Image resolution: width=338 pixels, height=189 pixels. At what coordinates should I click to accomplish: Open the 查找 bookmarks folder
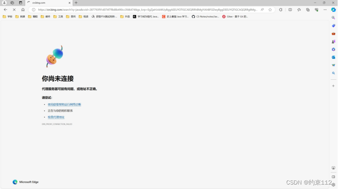tap(71, 17)
